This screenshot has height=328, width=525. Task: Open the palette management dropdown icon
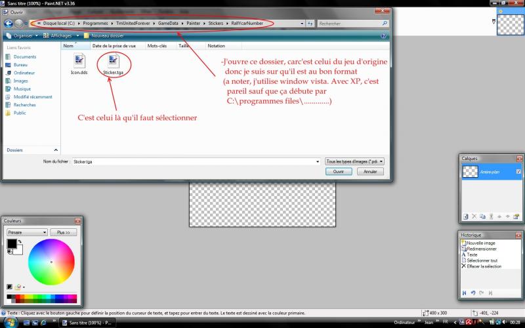[x=20, y=287]
